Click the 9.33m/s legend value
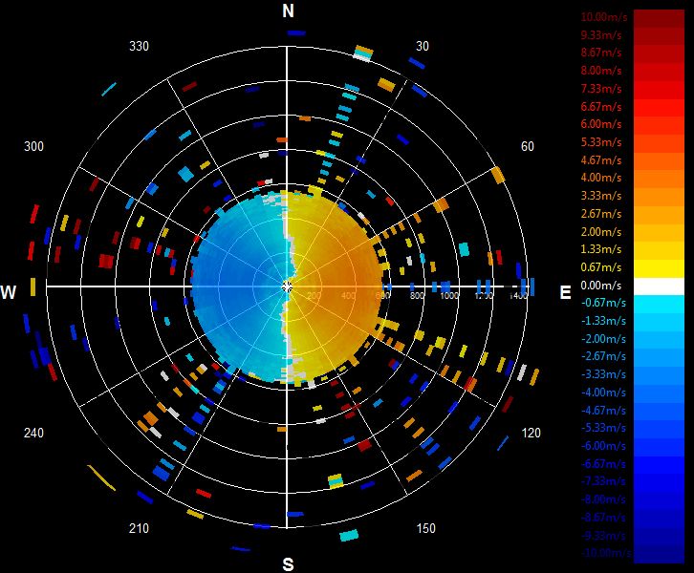The width and height of the screenshot is (694, 573). pyautogui.click(x=601, y=34)
